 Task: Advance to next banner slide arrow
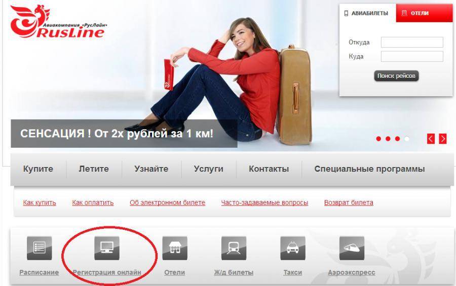pyautogui.click(x=443, y=139)
